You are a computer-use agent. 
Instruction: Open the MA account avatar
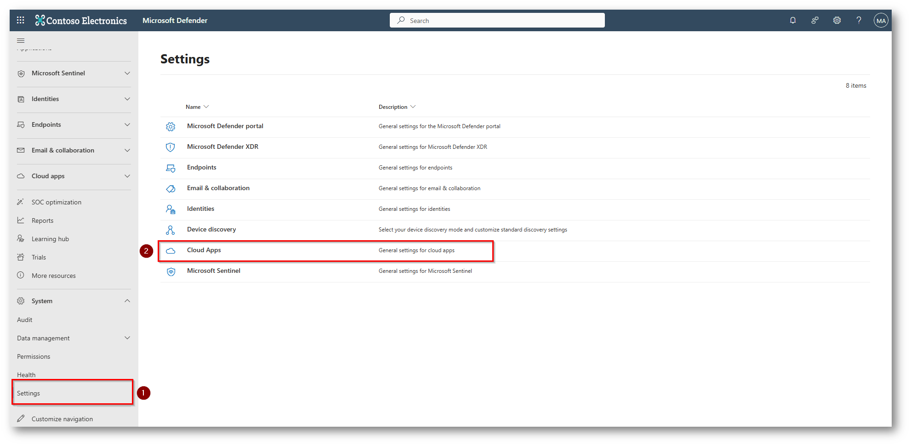pos(881,20)
